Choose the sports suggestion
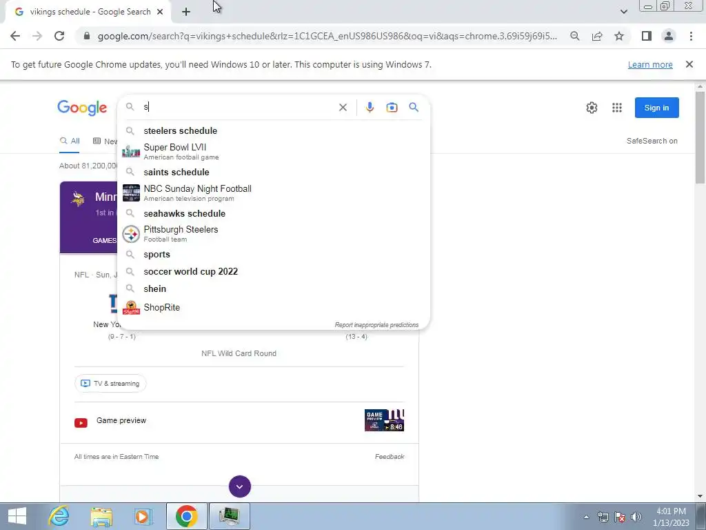The height and width of the screenshot is (530, 706). tap(273, 254)
